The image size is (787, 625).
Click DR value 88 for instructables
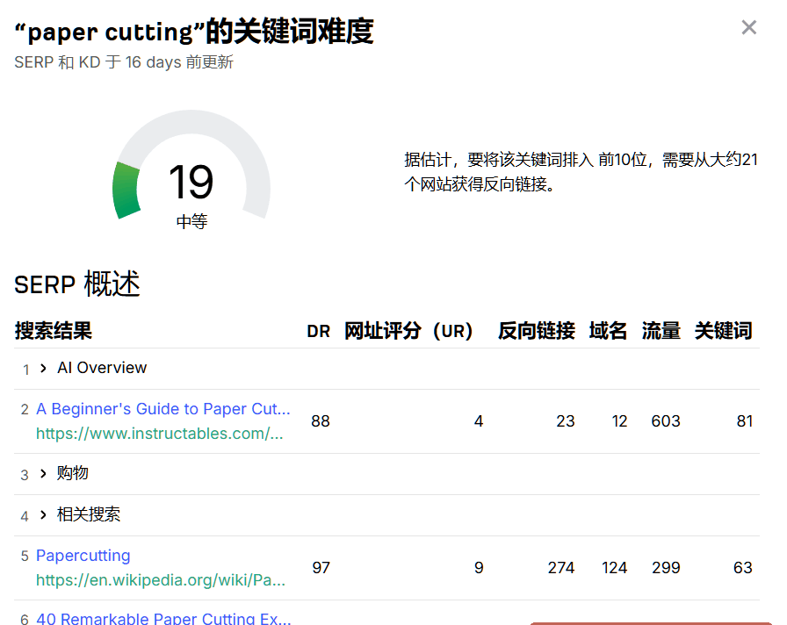(x=321, y=421)
